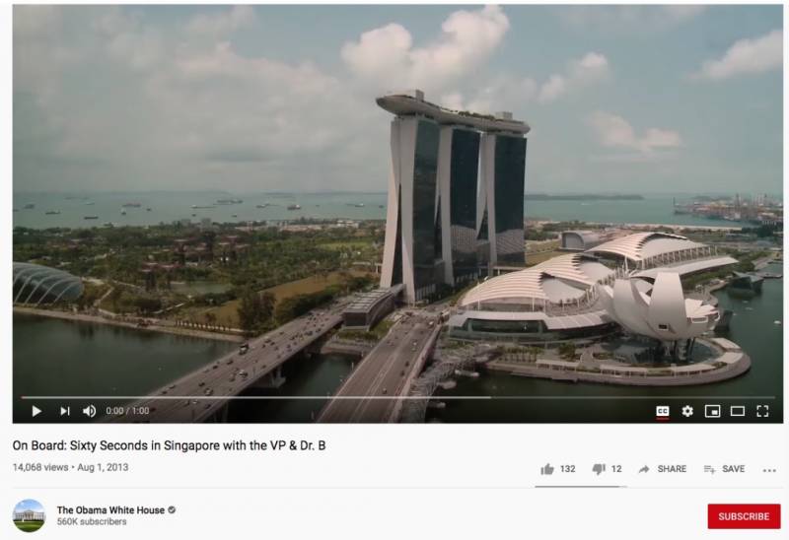Click the verified badge beside channel name
The height and width of the screenshot is (540, 789).
pos(172,509)
